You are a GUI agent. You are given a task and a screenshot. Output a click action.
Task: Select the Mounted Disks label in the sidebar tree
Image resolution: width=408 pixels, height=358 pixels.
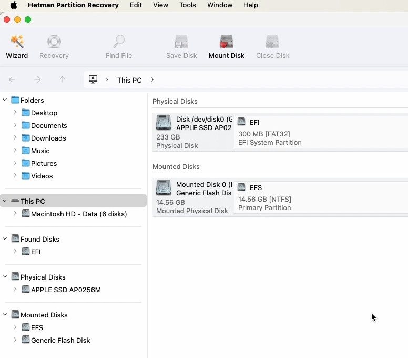(44, 315)
